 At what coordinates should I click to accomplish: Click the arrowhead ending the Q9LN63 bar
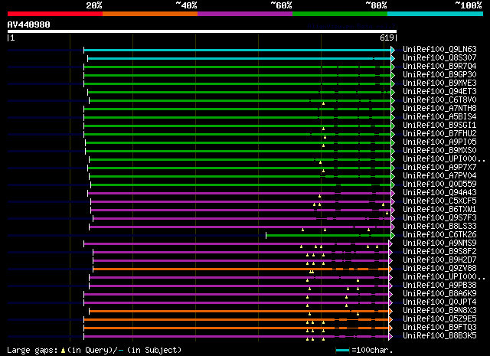393,51
